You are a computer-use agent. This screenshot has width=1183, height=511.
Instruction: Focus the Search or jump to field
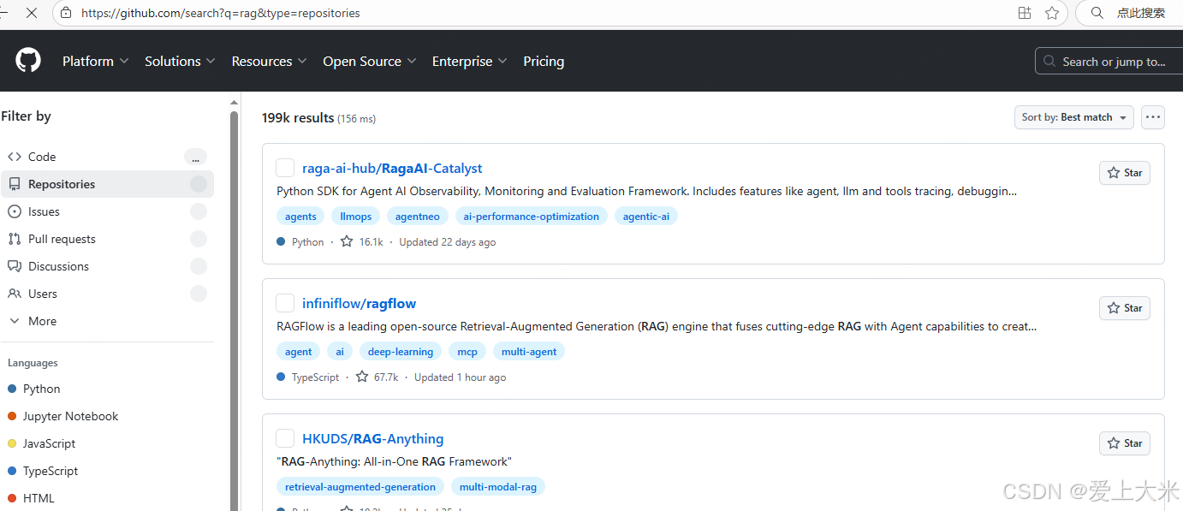[1109, 62]
